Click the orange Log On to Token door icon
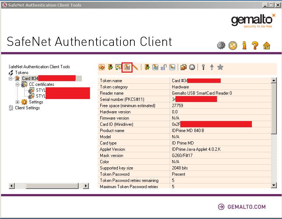 [110, 67]
